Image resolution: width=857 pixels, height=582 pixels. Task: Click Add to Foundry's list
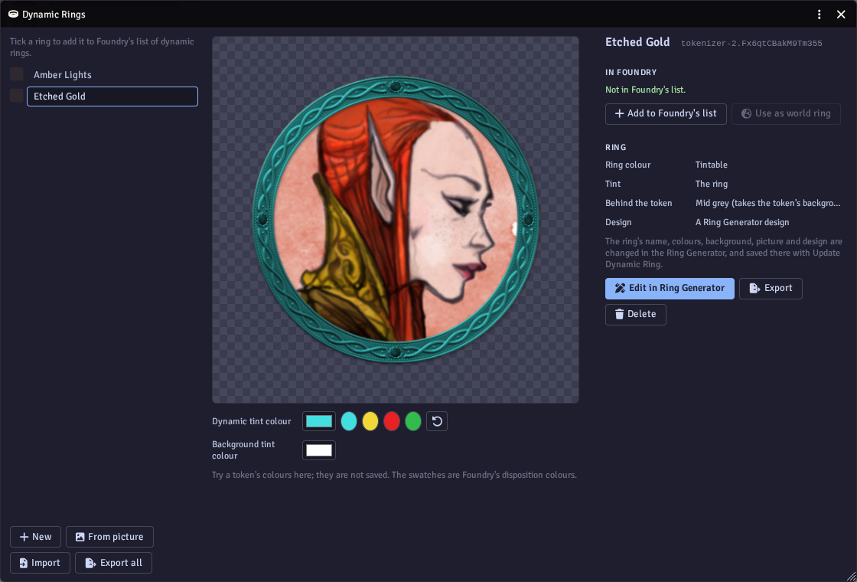666,114
